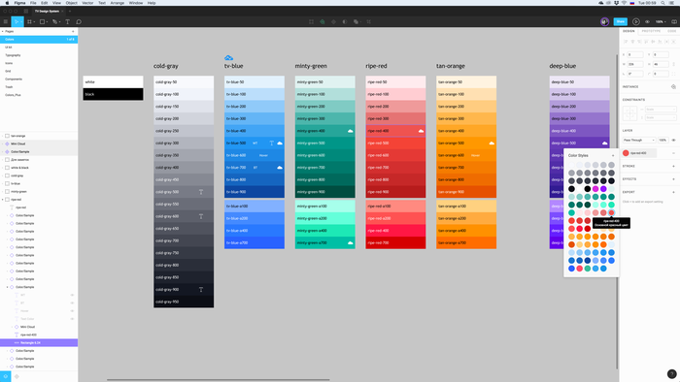Screen dimensions: 680x382
Task: Open the Pass Through blend mode dropdown
Action: (639, 141)
